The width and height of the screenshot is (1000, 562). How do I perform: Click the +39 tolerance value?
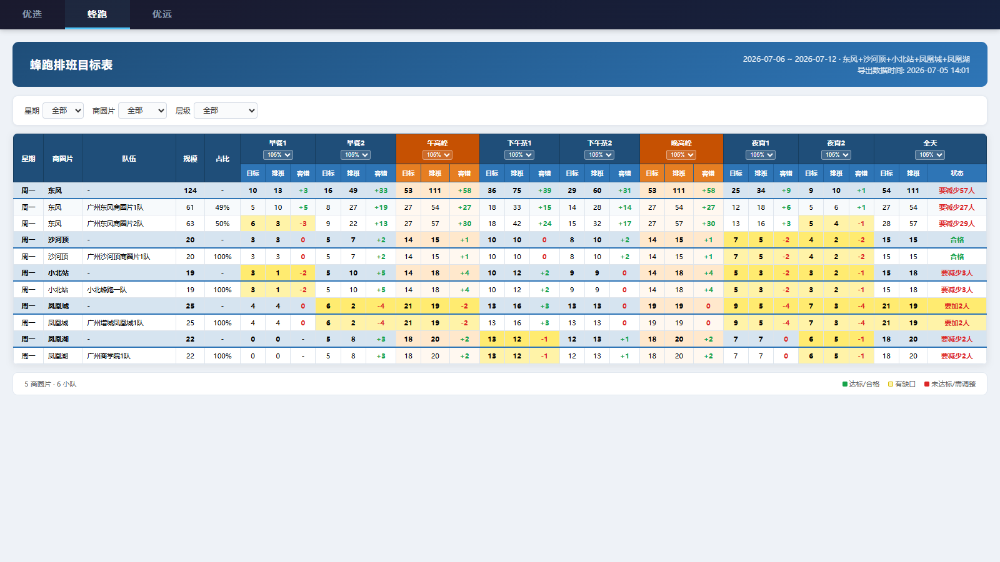(x=544, y=190)
